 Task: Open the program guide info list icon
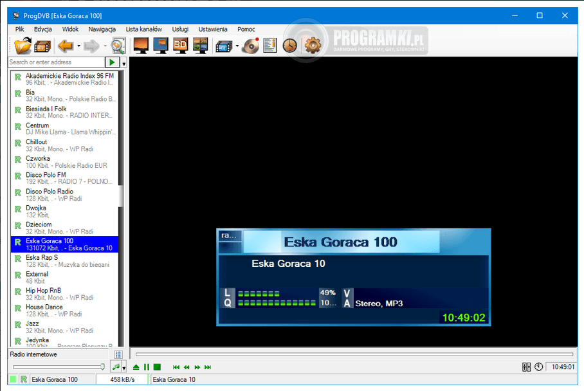tap(270, 46)
